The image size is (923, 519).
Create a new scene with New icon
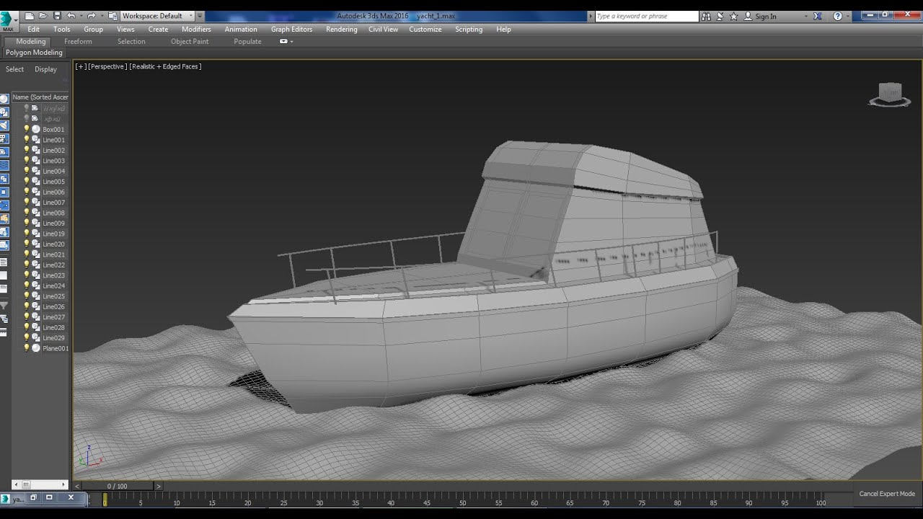(29, 15)
